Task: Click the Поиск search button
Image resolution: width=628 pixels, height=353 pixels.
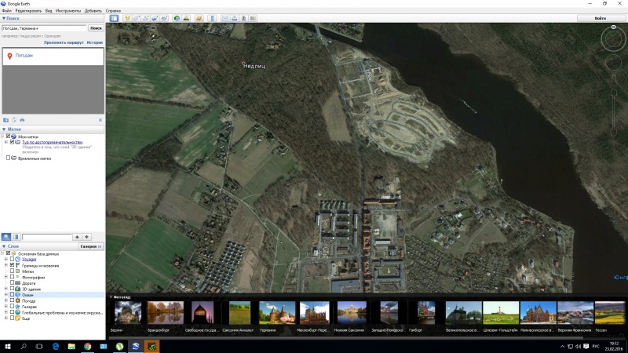Action: 96,28
